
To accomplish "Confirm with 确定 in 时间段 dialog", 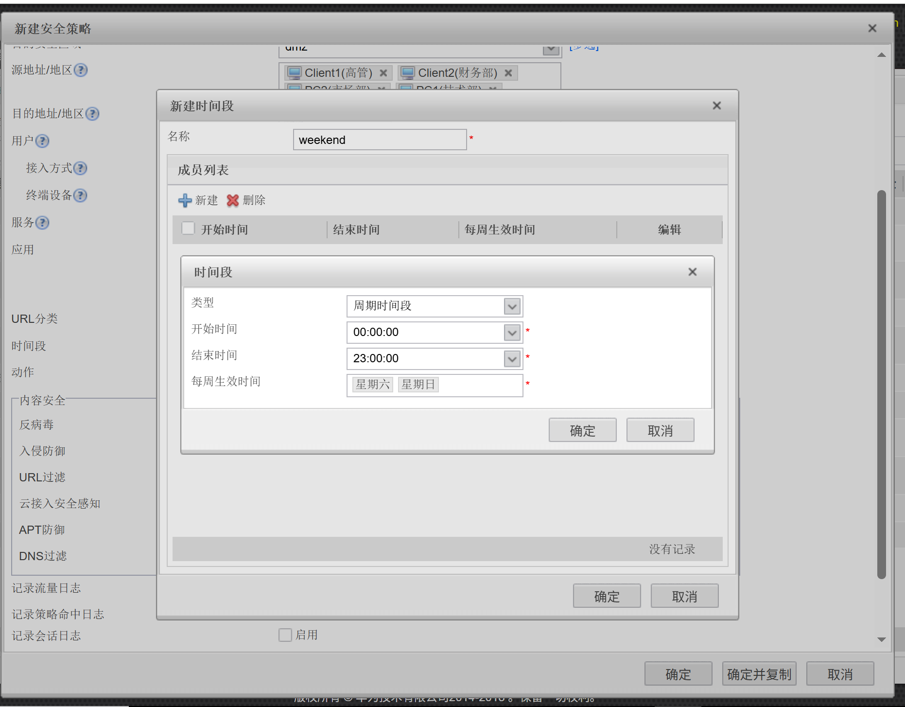I will (x=583, y=430).
